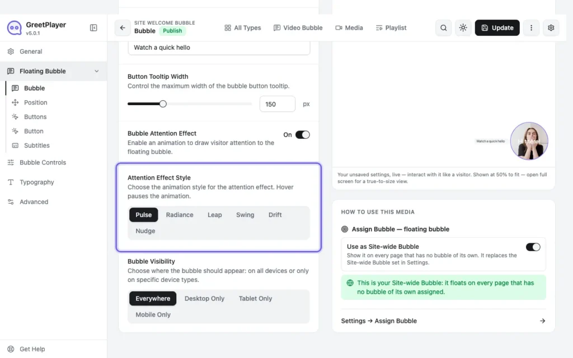Collapse the sidebar panel icon
The height and width of the screenshot is (358, 573).
tap(93, 28)
